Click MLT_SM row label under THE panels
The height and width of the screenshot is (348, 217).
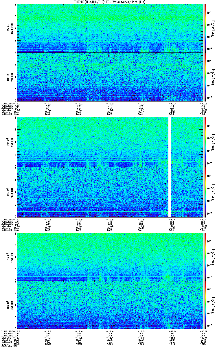coord(5,340)
